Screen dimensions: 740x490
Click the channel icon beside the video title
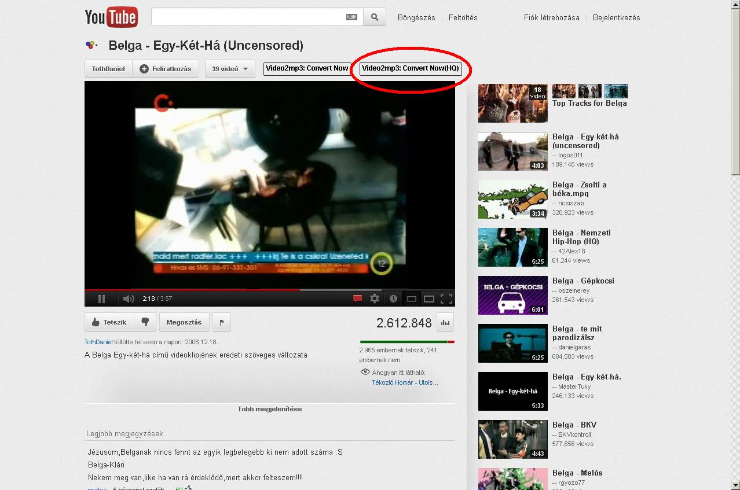(91, 45)
